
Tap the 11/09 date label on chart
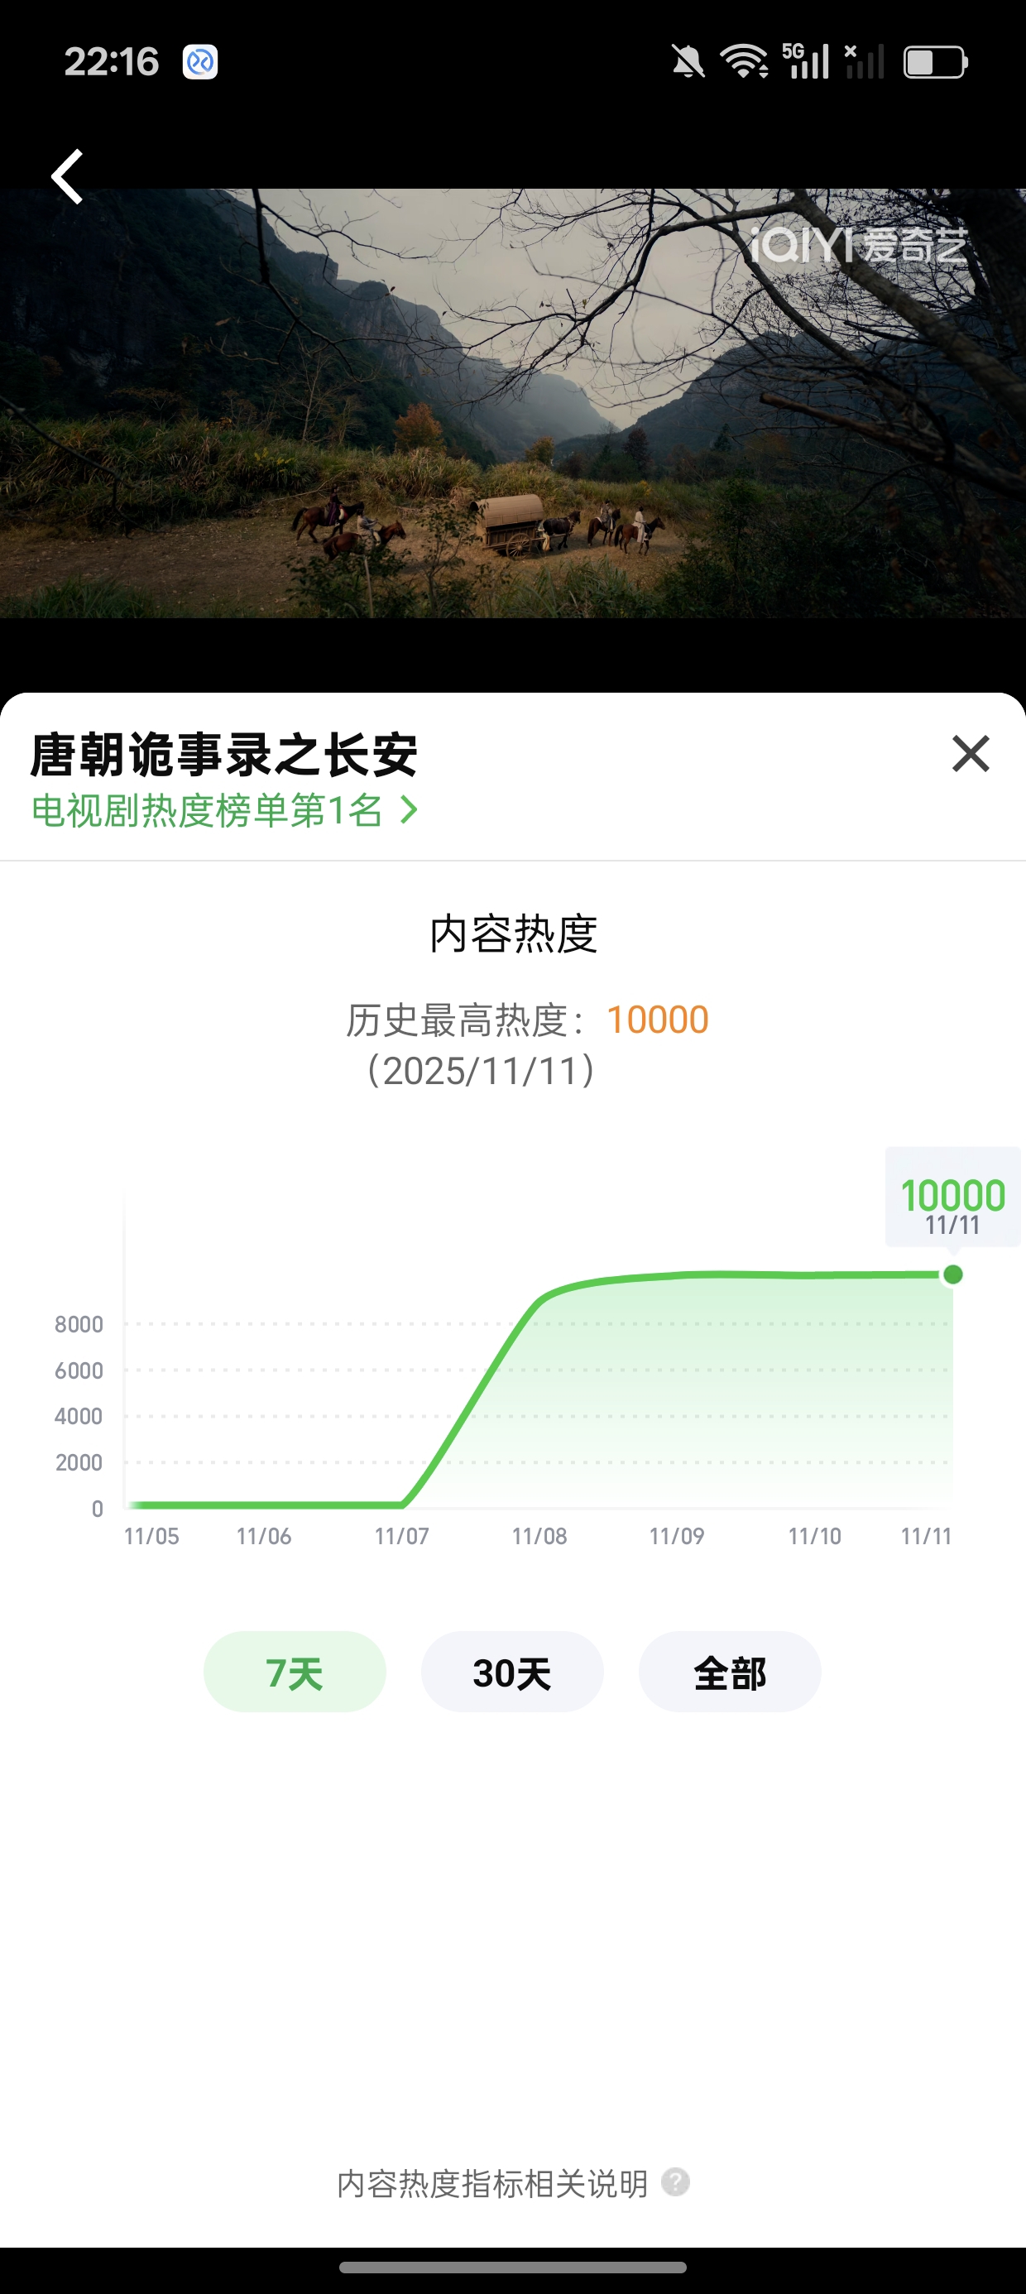pos(677,1536)
